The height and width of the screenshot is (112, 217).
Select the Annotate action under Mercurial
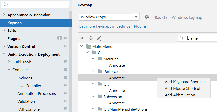click(117, 65)
